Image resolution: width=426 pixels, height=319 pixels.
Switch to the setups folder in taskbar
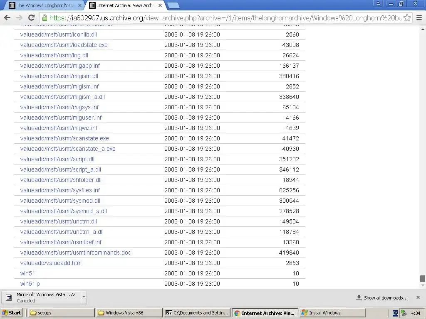pos(61,313)
